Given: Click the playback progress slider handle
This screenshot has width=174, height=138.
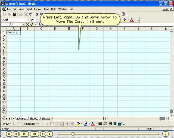Looking at the screenshot, I should pyautogui.click(x=73, y=134).
